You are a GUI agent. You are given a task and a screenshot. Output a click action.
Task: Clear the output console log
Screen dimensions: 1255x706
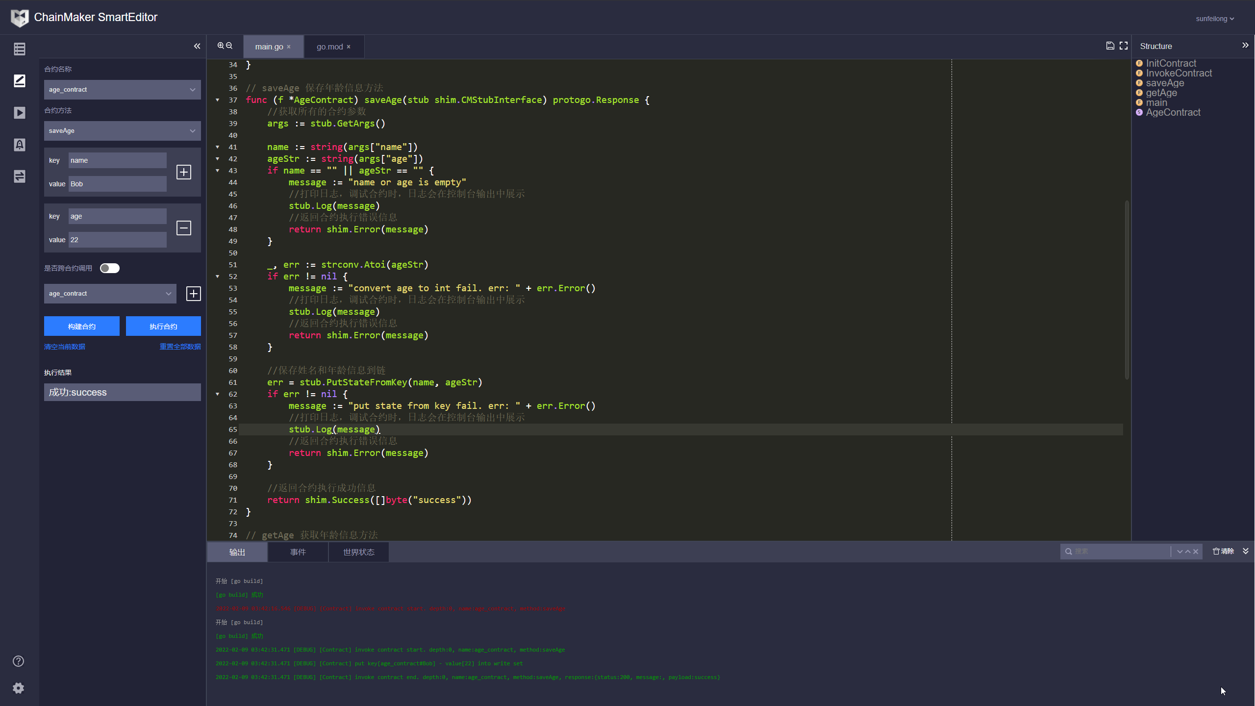(x=1223, y=551)
